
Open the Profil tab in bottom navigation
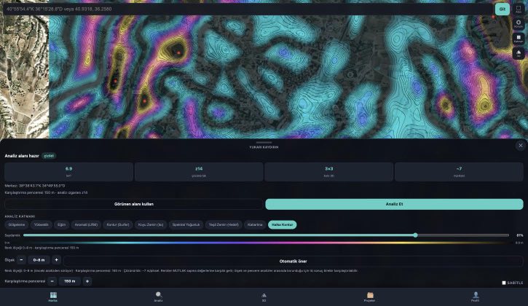point(475,297)
